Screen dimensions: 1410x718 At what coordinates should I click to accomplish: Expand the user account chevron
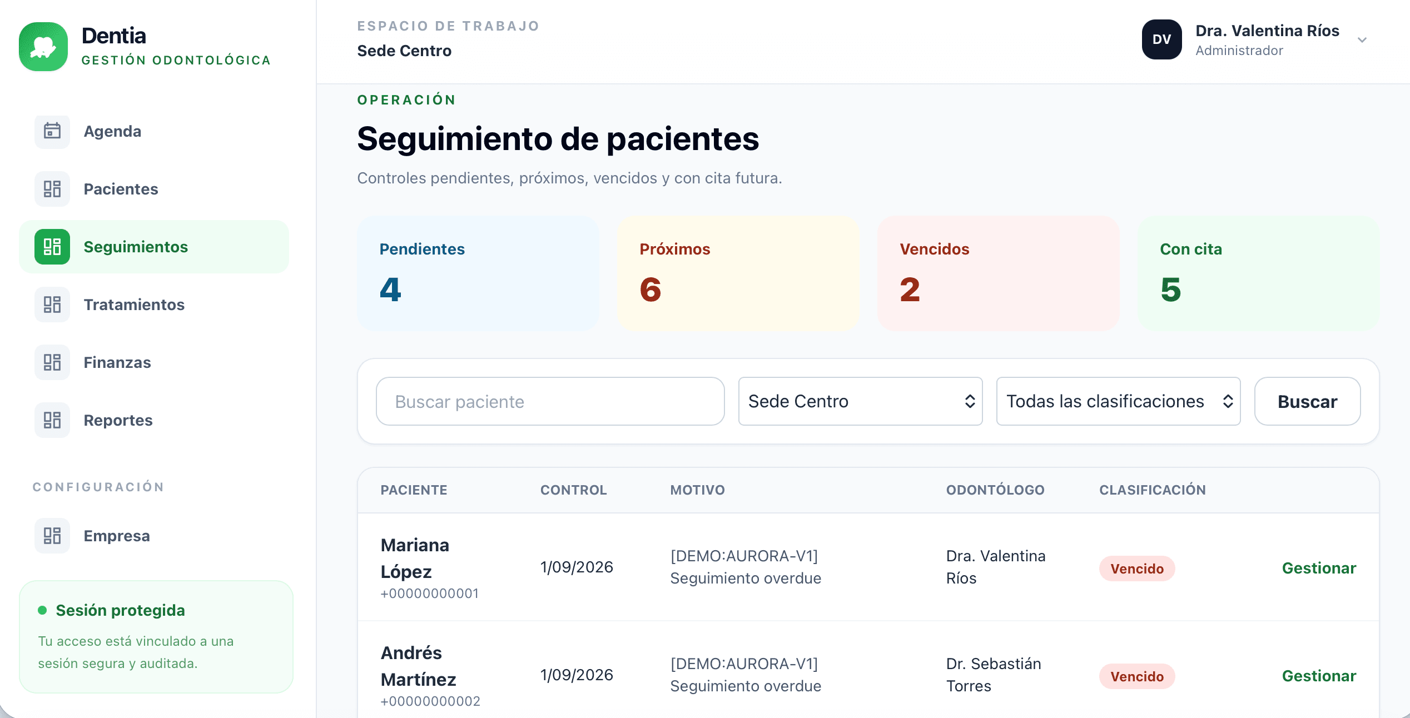coord(1362,40)
